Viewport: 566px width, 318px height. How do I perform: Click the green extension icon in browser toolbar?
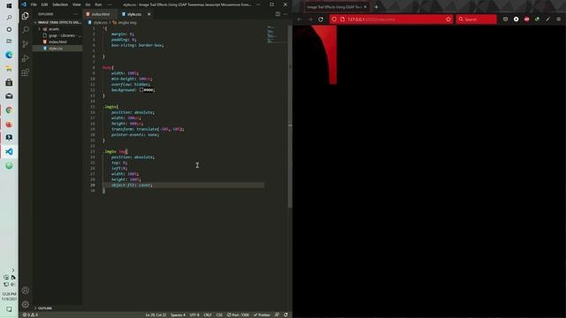537,19
